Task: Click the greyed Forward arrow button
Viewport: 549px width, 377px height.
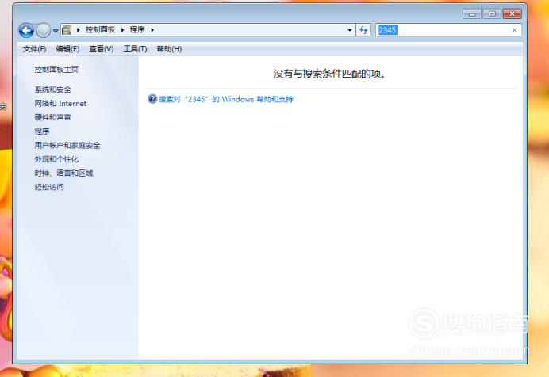Action: tap(43, 30)
